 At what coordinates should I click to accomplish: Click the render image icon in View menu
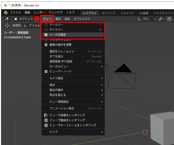[x=46, y=115]
